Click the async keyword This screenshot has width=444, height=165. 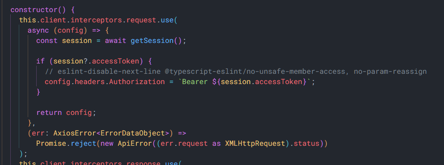click(x=38, y=30)
